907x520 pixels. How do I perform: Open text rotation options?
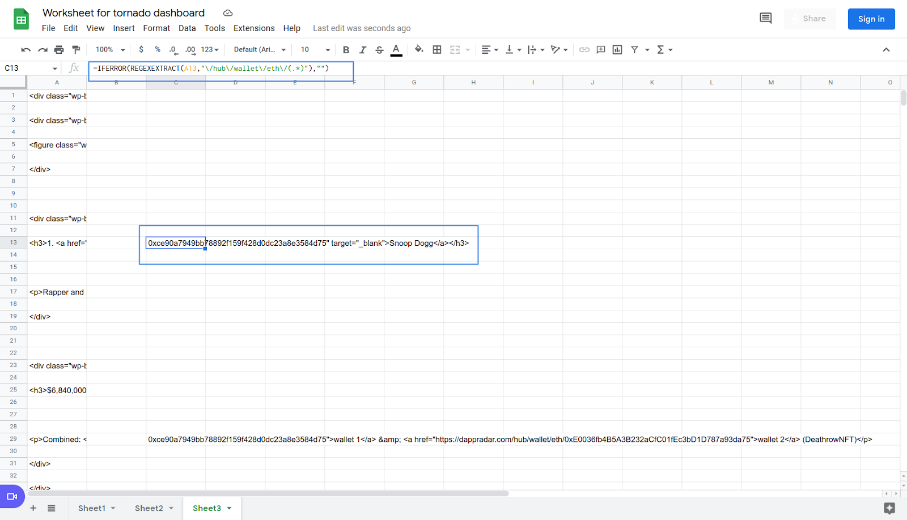coord(559,50)
